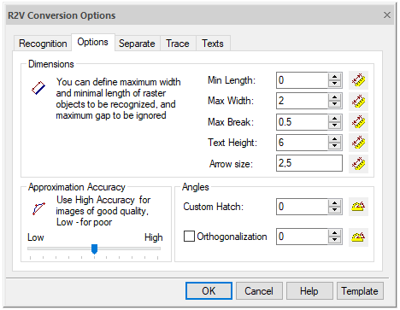
Task: Click in the Custom Hatch angle field
Action: (302, 207)
